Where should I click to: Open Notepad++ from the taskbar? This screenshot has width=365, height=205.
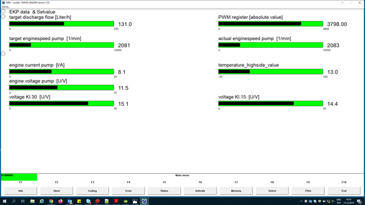tap(107, 201)
